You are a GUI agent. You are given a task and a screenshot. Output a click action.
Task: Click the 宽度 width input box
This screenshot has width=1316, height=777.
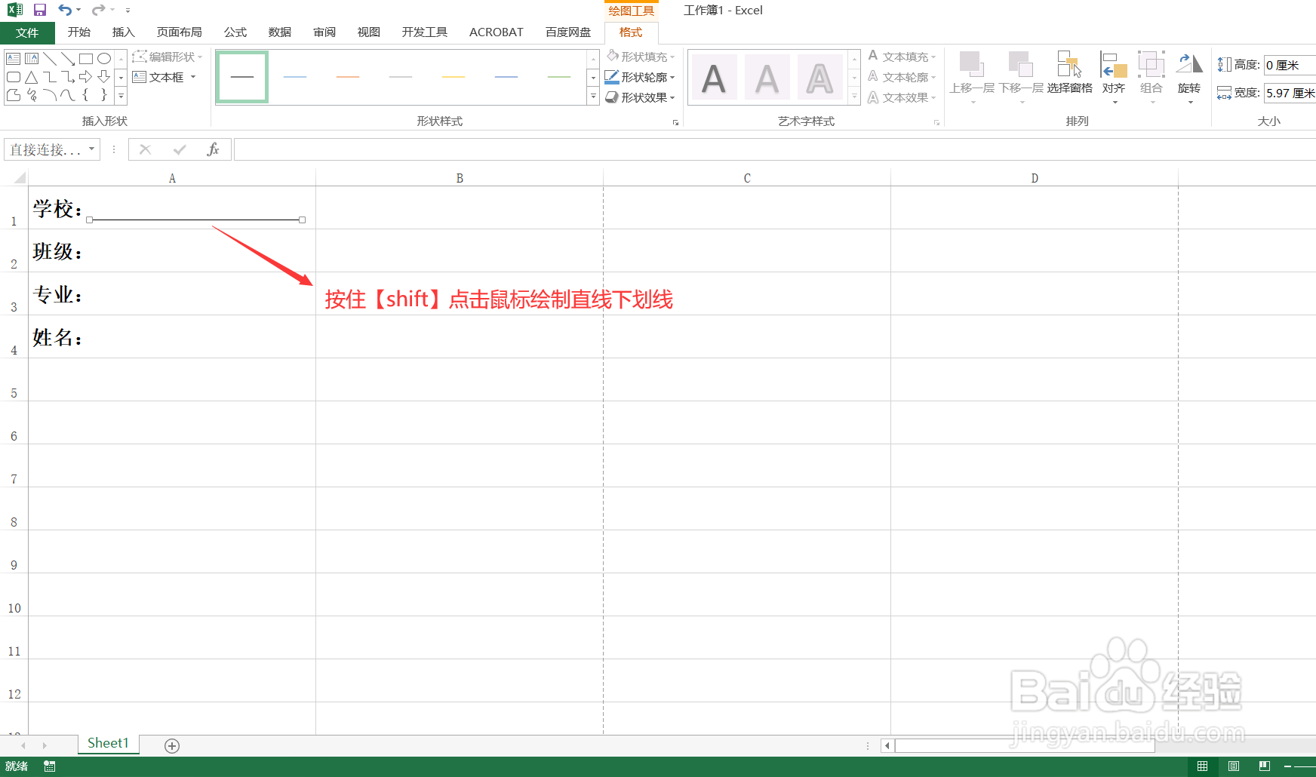1290,93
